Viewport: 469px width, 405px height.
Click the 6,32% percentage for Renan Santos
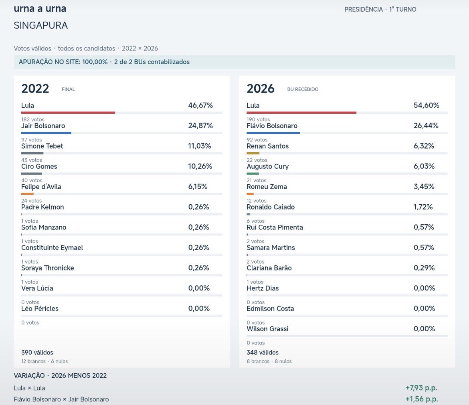click(424, 146)
